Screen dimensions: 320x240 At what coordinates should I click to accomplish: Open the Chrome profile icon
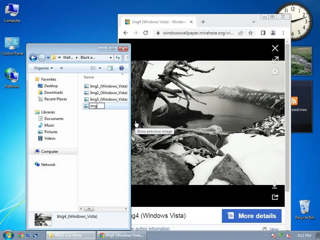(273, 33)
